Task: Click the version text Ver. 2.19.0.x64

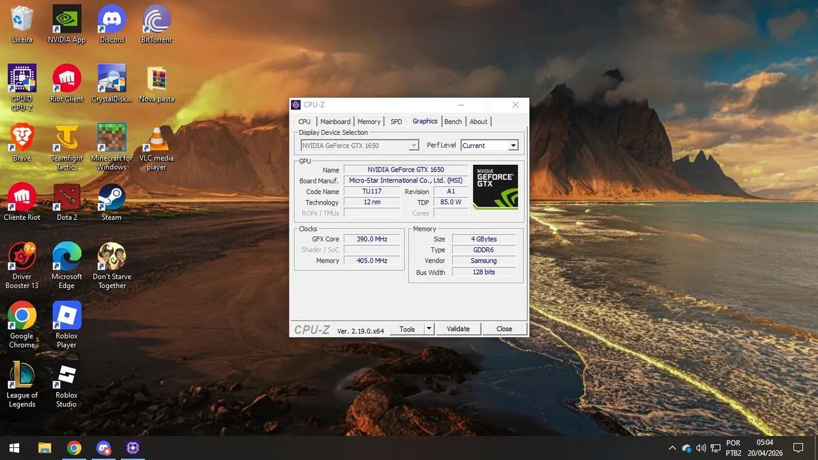Action: [x=360, y=330]
